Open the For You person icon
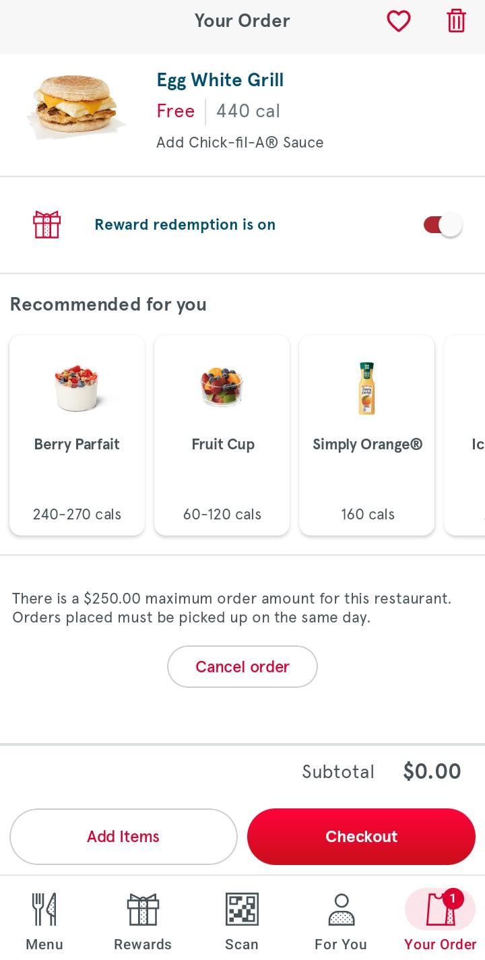Screen dimensions: 485x960 341,909
